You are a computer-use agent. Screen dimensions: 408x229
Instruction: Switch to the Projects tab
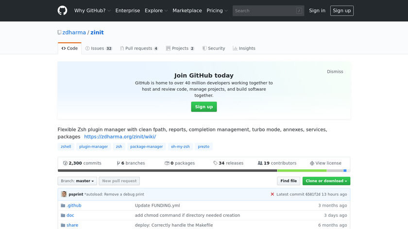click(180, 49)
